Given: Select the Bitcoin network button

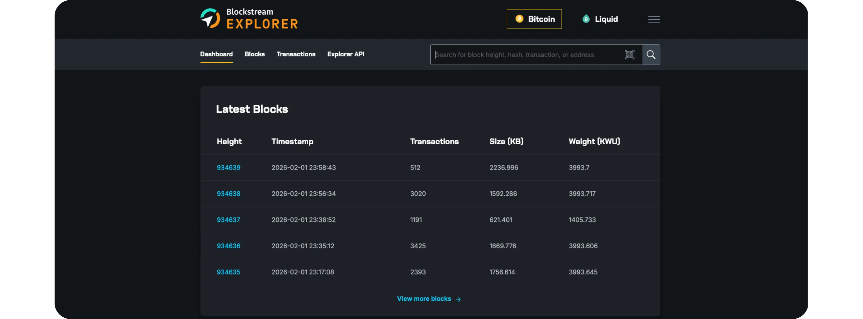Looking at the screenshot, I should (534, 19).
